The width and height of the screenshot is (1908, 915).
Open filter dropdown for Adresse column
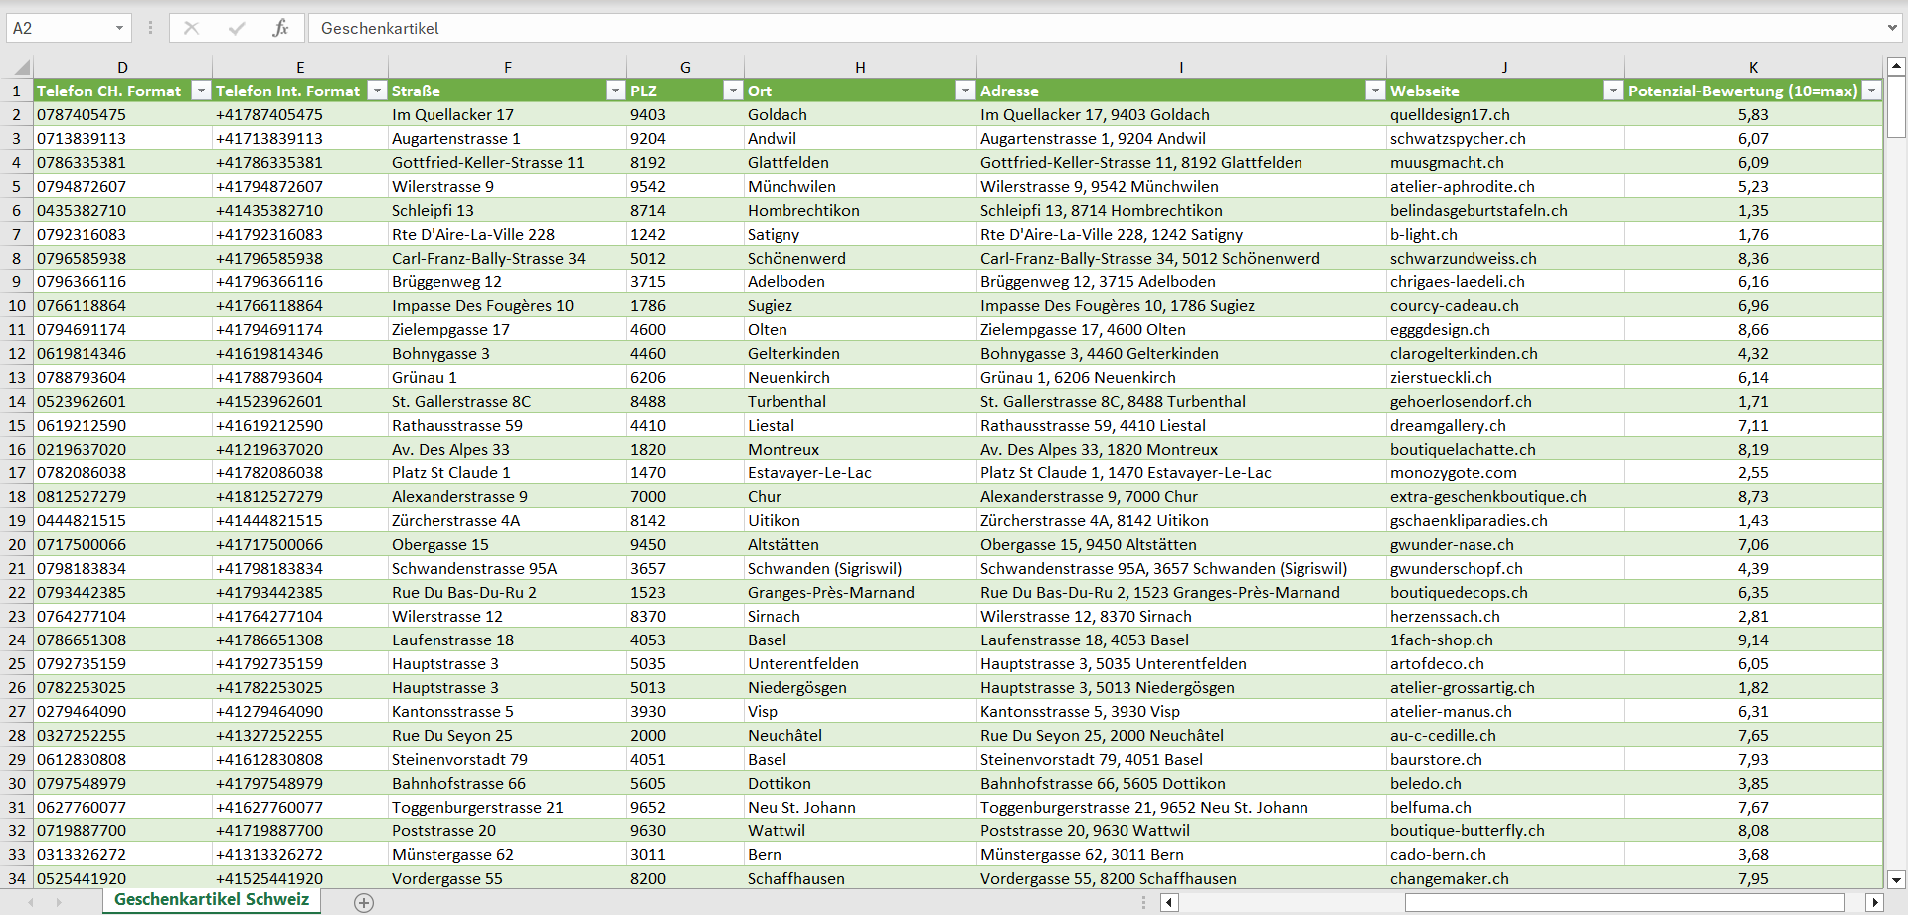(x=1375, y=91)
